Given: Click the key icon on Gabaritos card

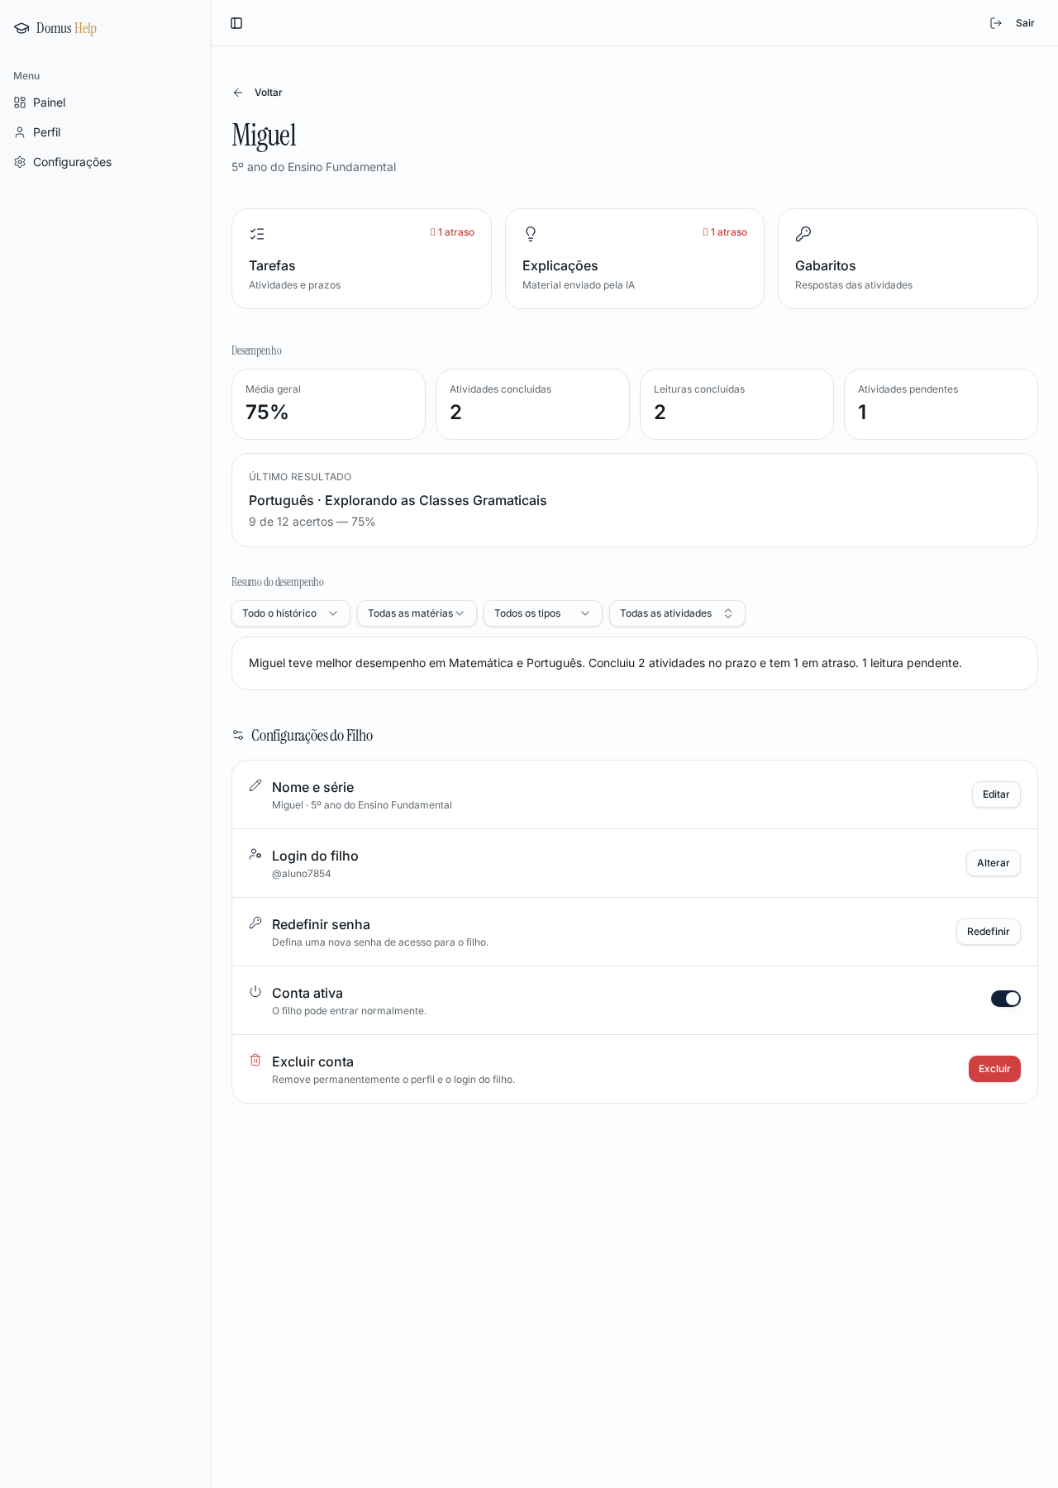Looking at the screenshot, I should pyautogui.click(x=803, y=234).
